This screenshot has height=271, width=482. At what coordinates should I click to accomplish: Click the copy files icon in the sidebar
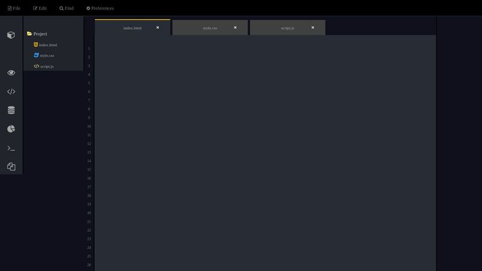[x=11, y=167]
